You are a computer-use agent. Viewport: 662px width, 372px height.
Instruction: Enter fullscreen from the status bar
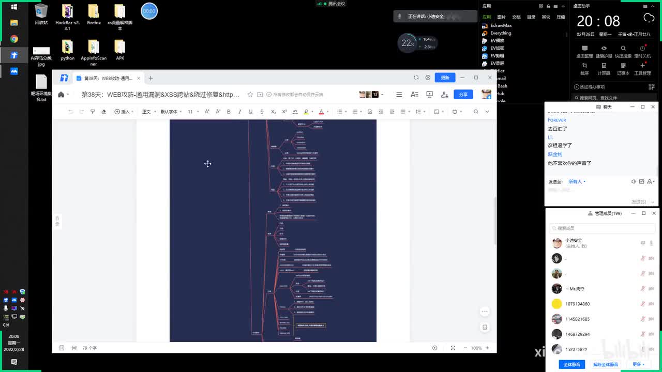tap(453, 348)
